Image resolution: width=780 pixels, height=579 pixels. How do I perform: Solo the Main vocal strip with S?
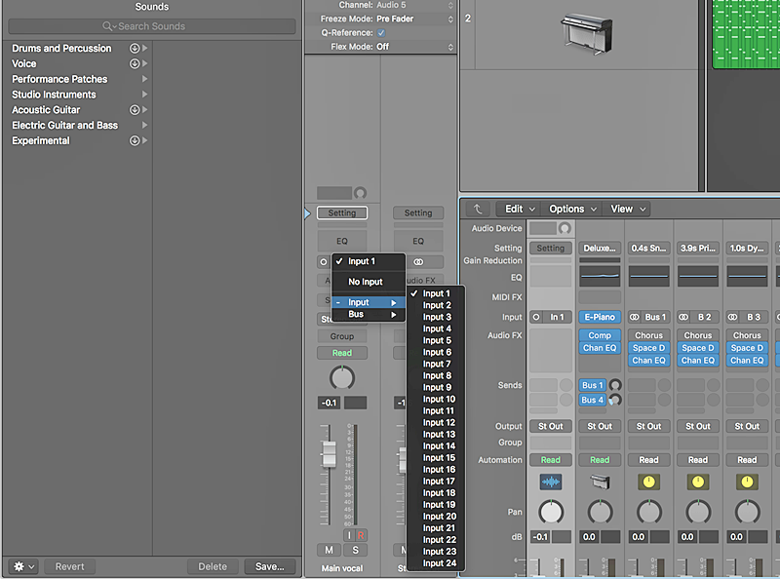point(355,550)
